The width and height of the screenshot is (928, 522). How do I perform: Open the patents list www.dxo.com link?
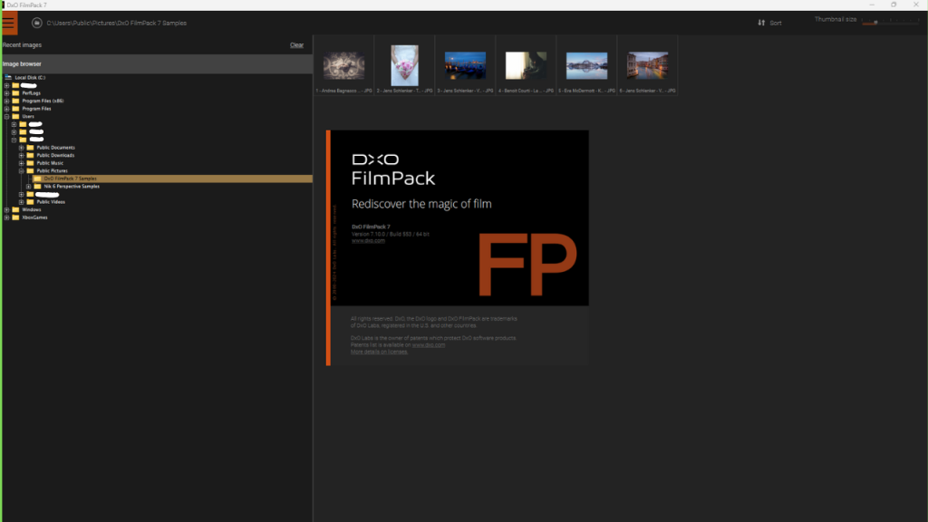click(x=429, y=345)
